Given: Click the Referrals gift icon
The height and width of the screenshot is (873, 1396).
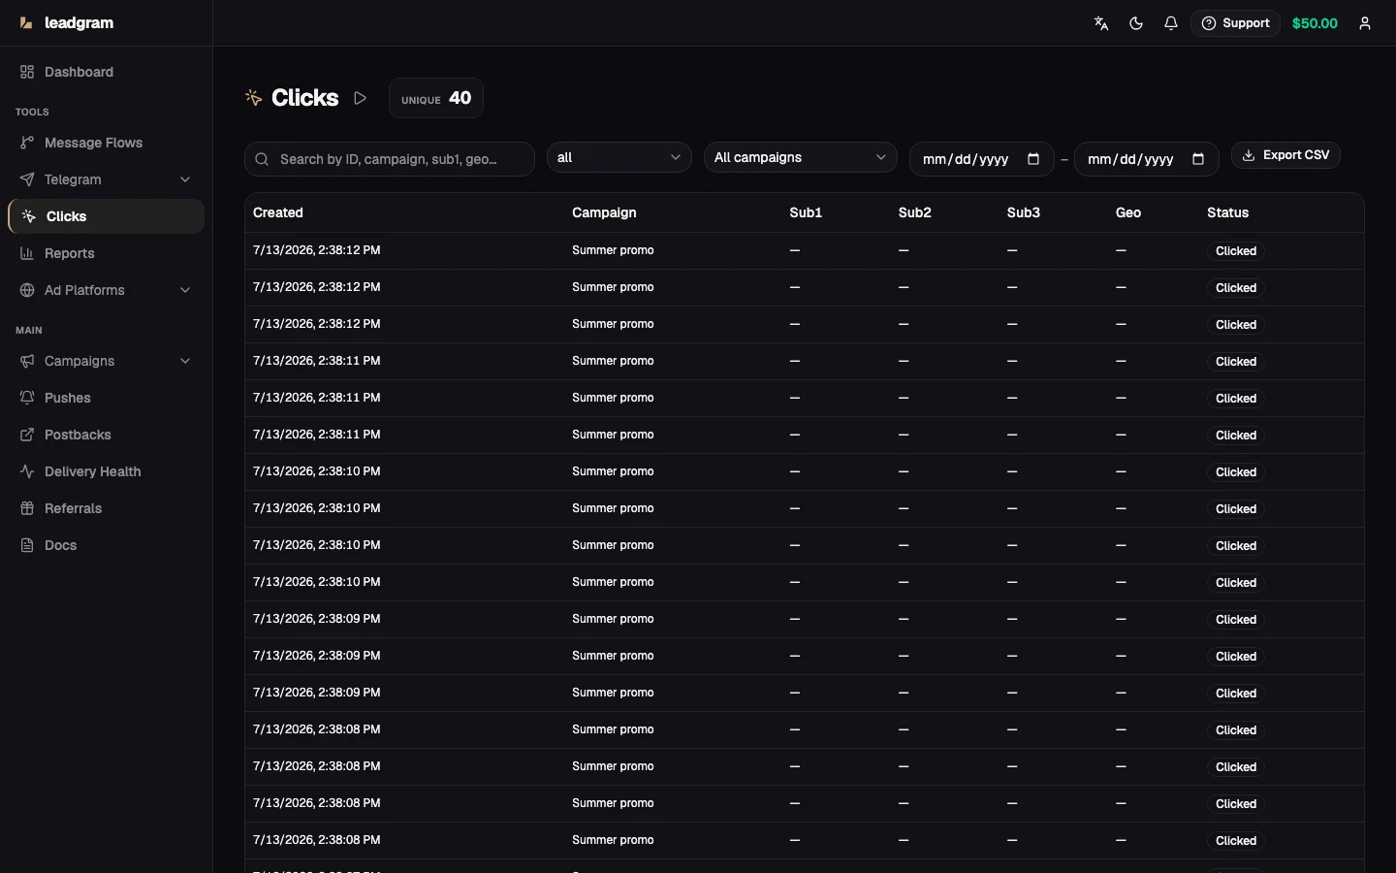Looking at the screenshot, I should coord(27,508).
